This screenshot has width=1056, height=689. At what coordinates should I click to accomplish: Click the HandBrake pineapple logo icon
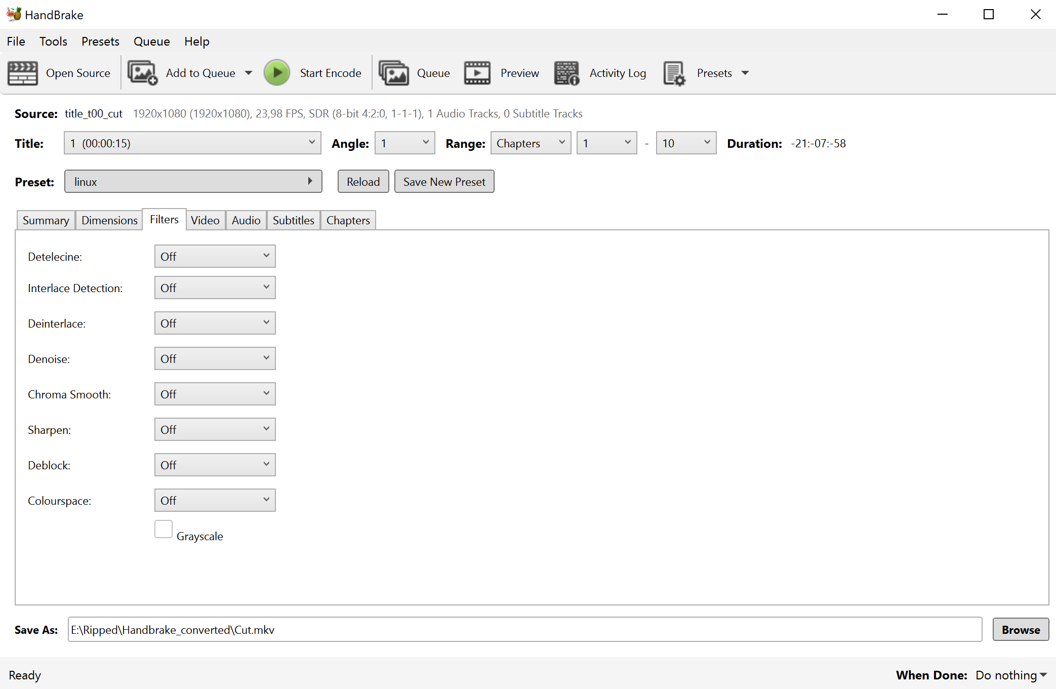14,14
